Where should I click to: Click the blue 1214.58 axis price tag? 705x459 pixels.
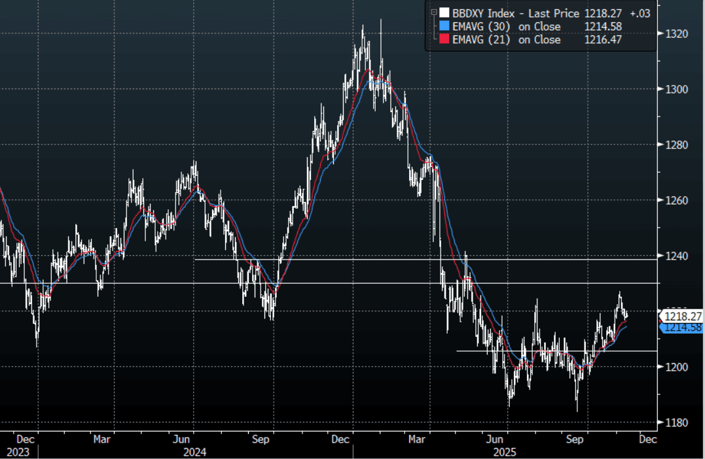pos(683,328)
